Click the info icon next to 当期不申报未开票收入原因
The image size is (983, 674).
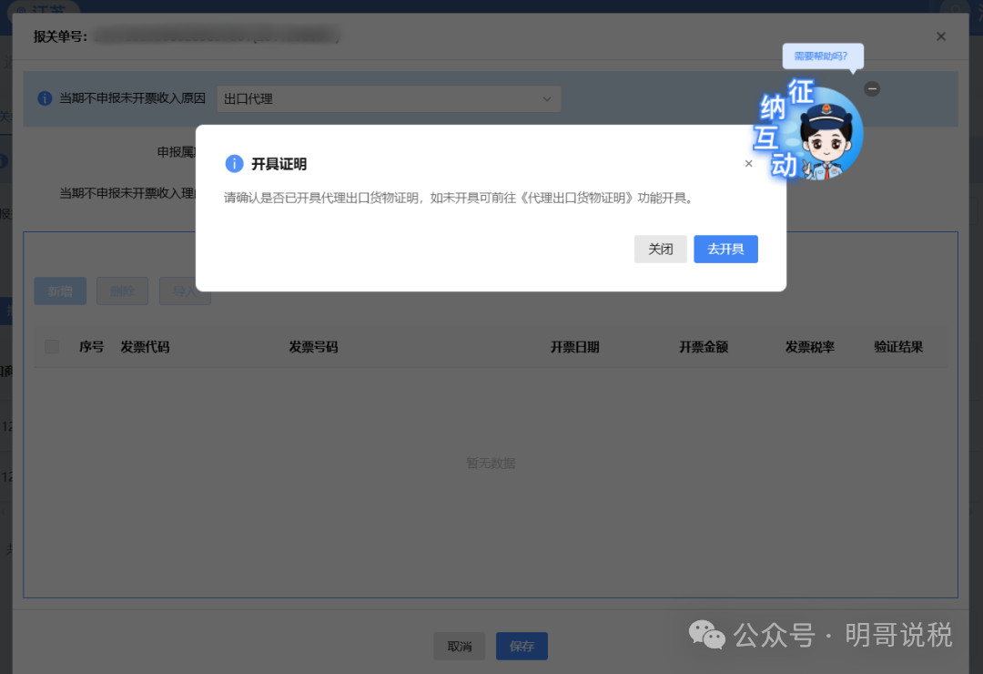click(x=45, y=98)
